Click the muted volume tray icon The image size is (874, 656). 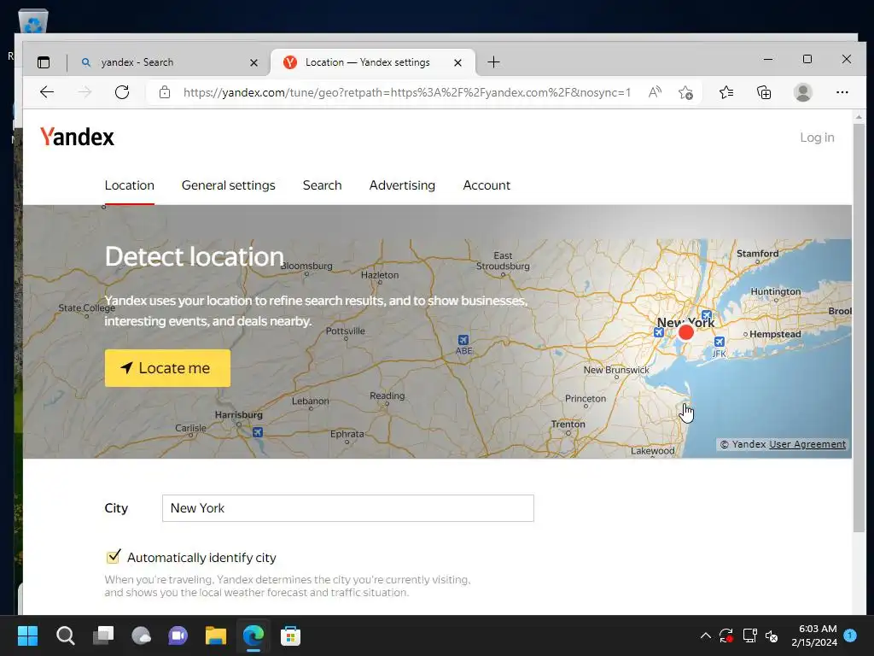[772, 635]
